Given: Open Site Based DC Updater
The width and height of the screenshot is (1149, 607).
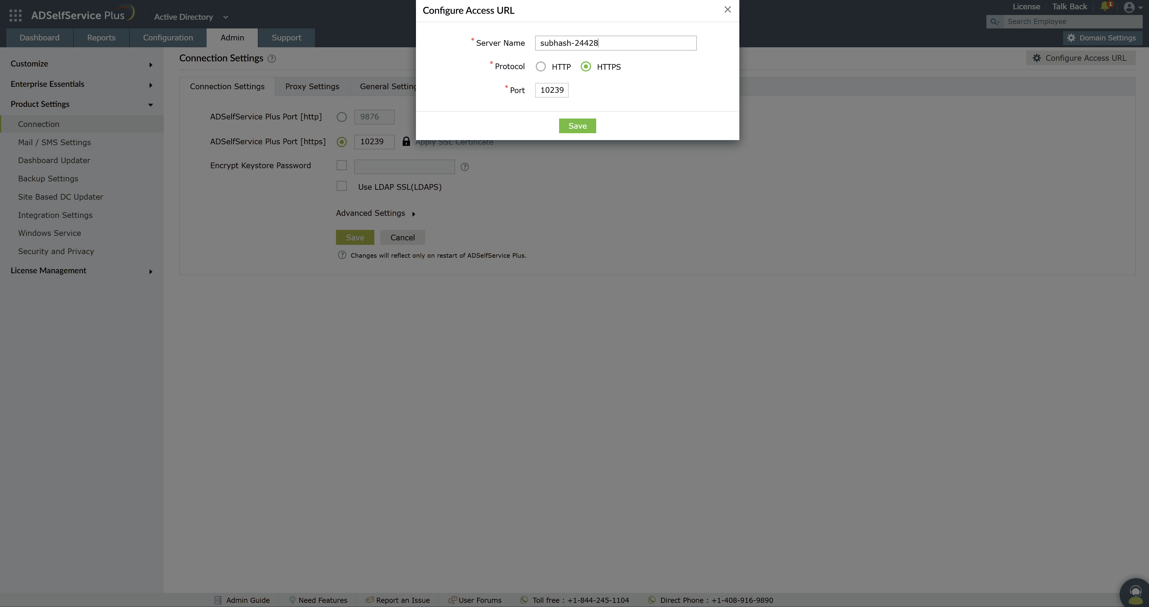Looking at the screenshot, I should click(60, 197).
